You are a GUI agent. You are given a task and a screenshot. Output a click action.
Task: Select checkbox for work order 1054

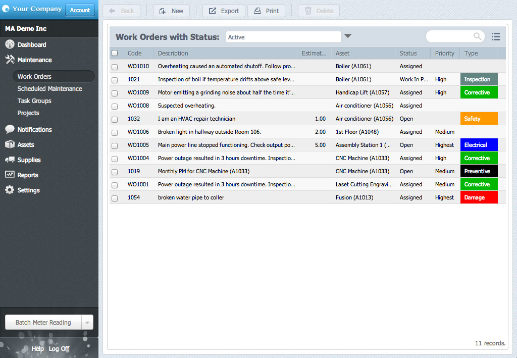click(x=115, y=198)
